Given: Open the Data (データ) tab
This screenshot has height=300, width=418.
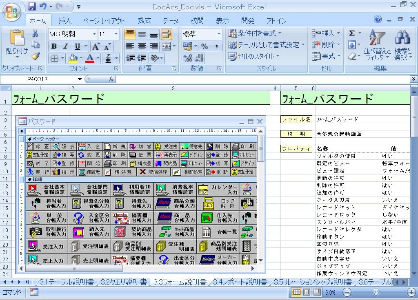Looking at the screenshot, I should (171, 20).
